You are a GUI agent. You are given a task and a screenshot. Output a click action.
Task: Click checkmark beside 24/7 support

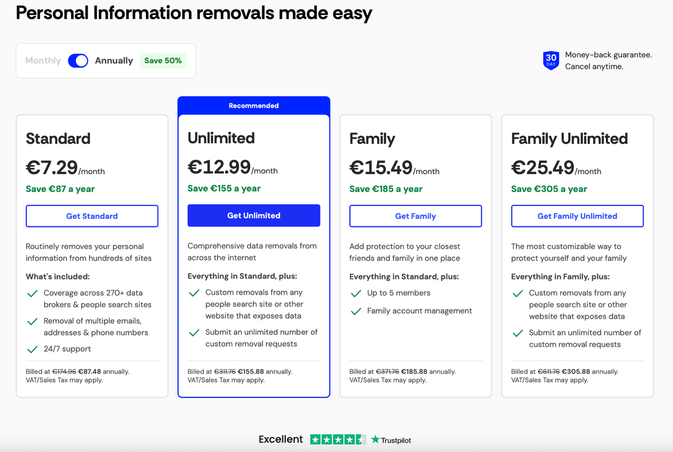[x=32, y=349]
